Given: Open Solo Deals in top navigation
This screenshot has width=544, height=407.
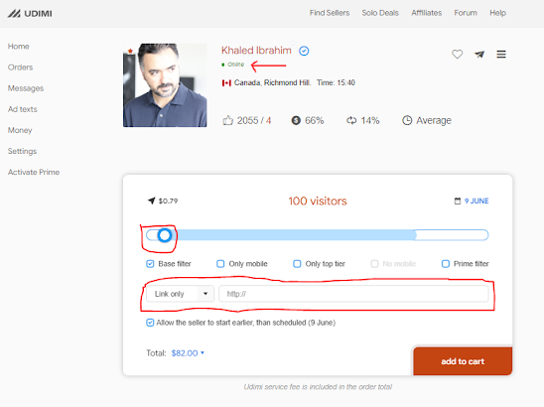Looking at the screenshot, I should (x=380, y=13).
